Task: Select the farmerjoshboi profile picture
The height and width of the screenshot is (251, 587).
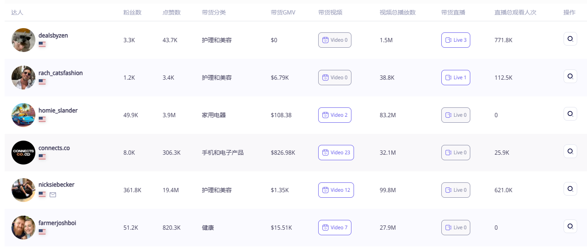Action: tap(23, 228)
